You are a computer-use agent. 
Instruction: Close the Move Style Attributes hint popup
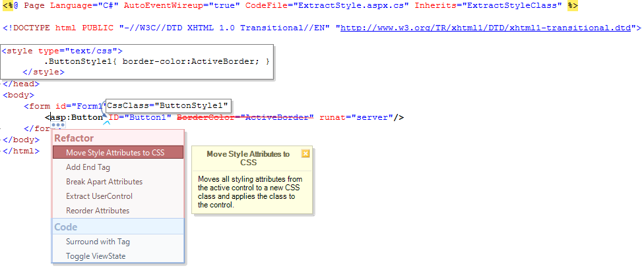[305, 153]
